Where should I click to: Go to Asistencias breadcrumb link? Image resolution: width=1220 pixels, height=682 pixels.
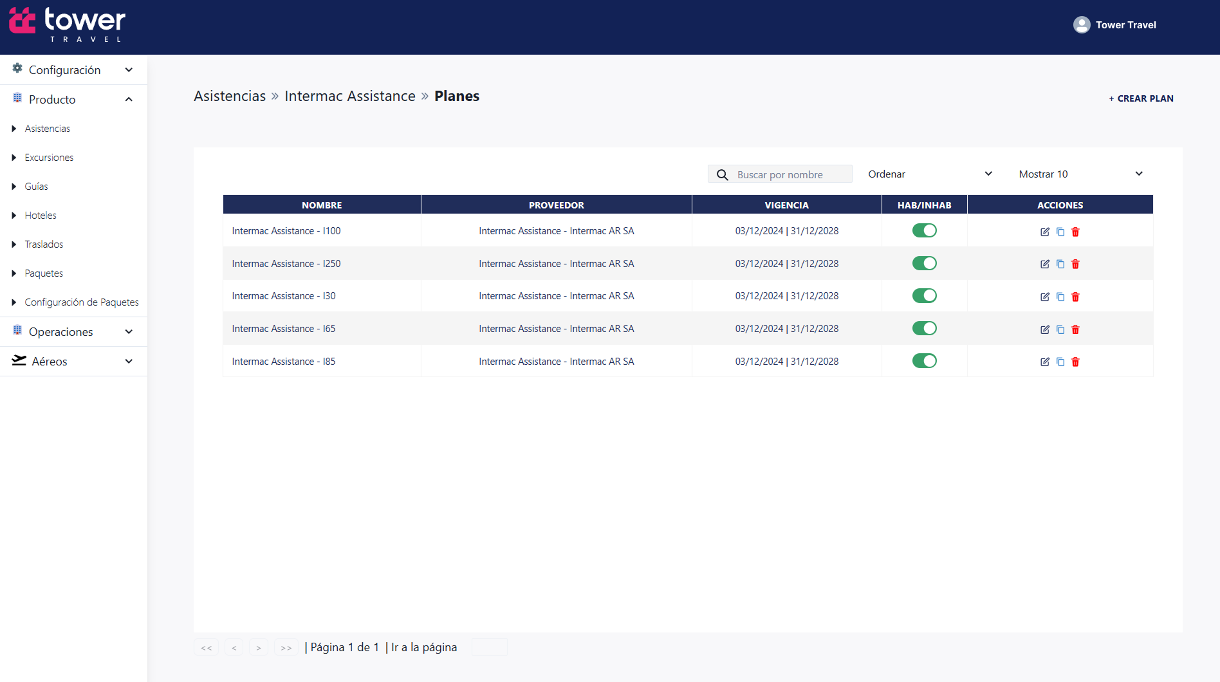click(x=230, y=96)
